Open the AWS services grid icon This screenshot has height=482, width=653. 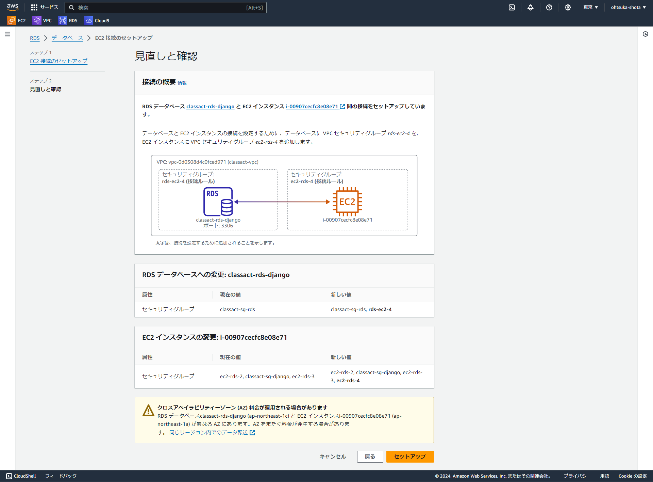(x=34, y=7)
